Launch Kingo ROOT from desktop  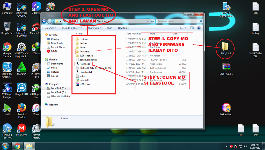(x=22, y=90)
